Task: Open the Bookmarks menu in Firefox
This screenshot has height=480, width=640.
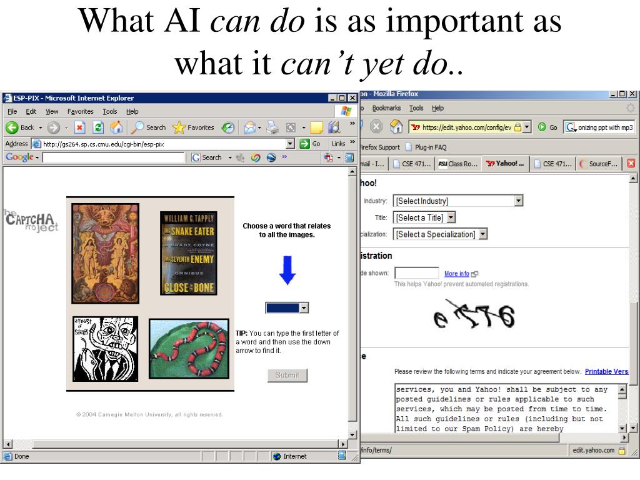Action: [386, 108]
